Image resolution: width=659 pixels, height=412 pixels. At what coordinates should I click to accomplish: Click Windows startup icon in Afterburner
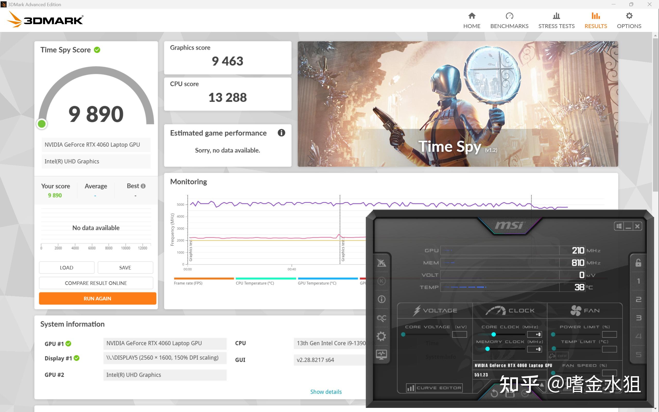(619, 226)
